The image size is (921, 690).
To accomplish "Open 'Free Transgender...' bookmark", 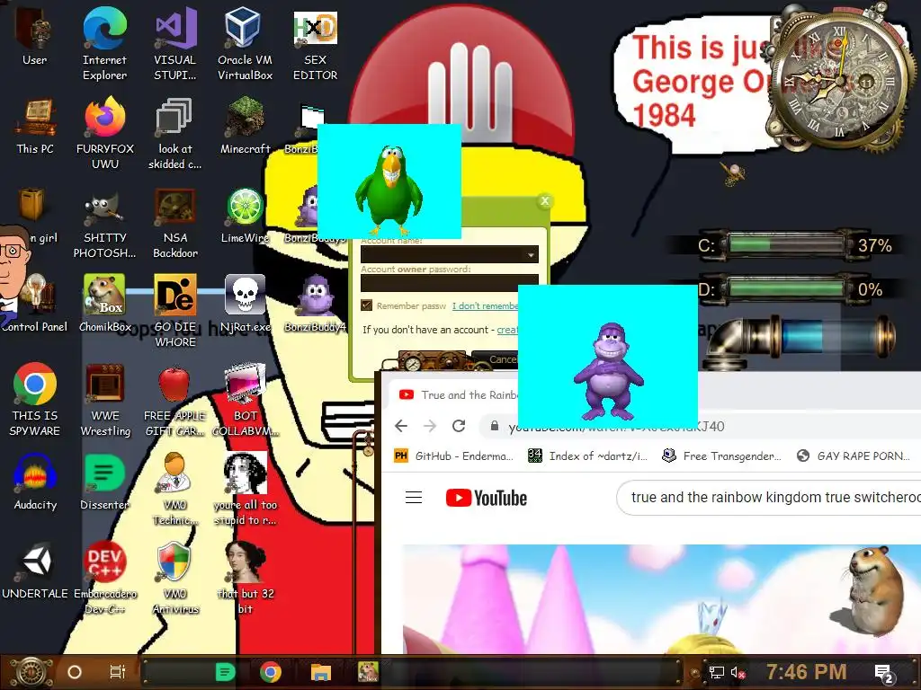I will click(722, 456).
